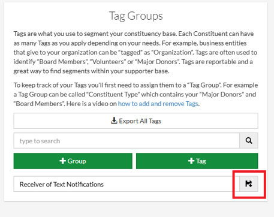The height and width of the screenshot is (217, 274).
Task: Add a new tag with + Tag
Action: click(x=197, y=161)
